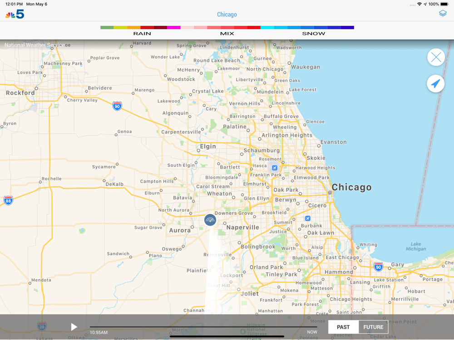
Task: Center map on current location
Action: [x=436, y=84]
